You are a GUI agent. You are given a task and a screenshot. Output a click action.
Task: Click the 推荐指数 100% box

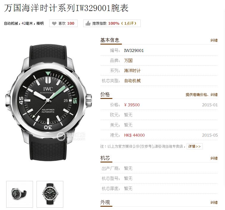[x=112, y=23]
